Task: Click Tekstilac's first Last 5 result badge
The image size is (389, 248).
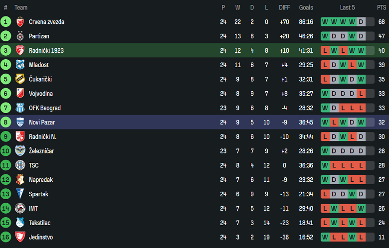Action: click(325, 223)
